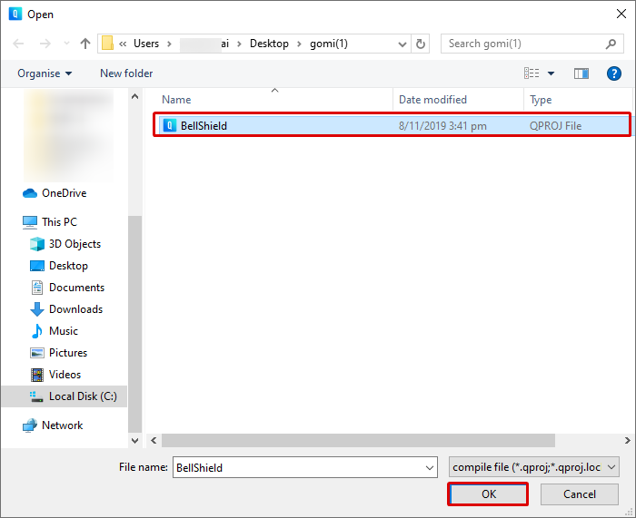Click the Help question mark icon
The image size is (636, 518).
pos(613,73)
